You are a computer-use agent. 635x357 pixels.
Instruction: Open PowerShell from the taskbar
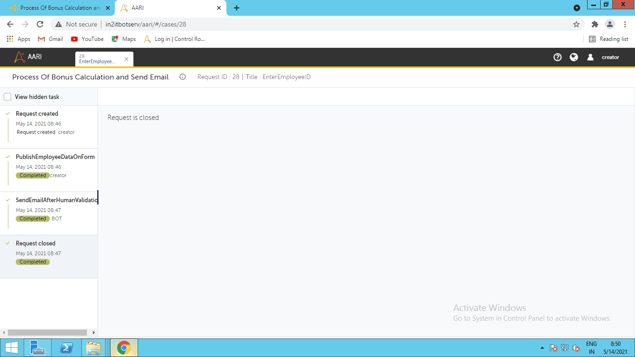click(x=67, y=348)
